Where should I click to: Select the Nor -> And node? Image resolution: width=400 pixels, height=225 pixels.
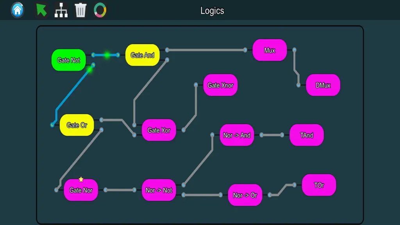(237, 135)
